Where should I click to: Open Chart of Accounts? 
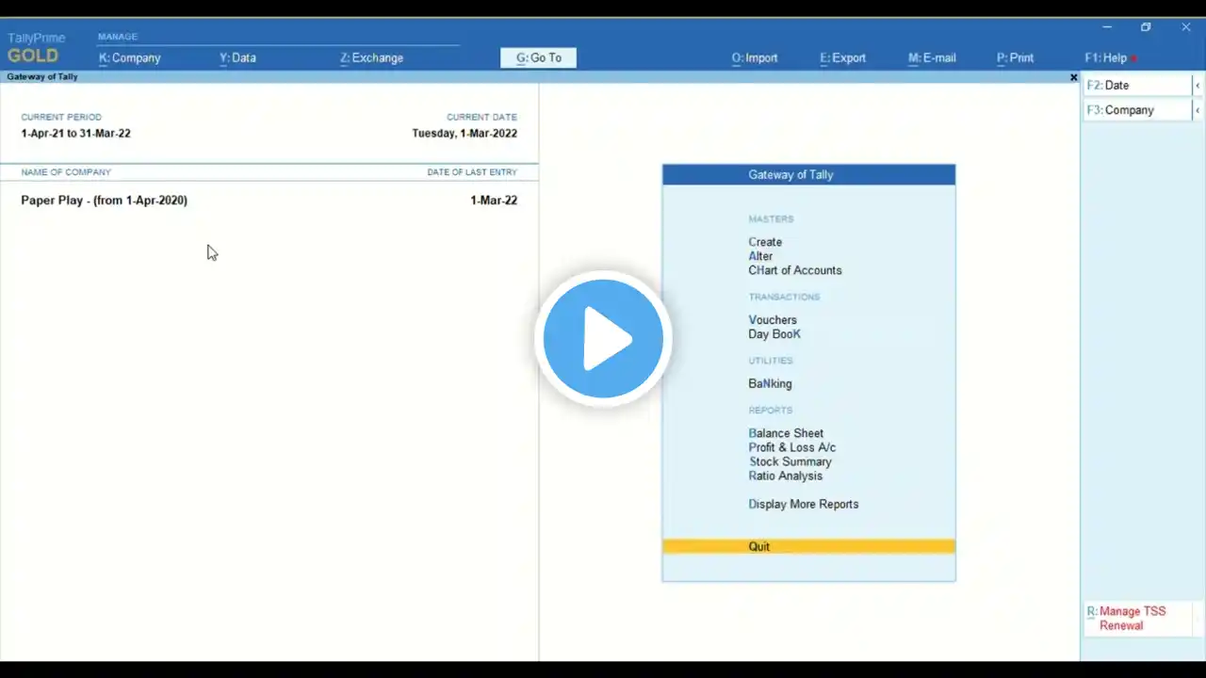[x=795, y=270]
